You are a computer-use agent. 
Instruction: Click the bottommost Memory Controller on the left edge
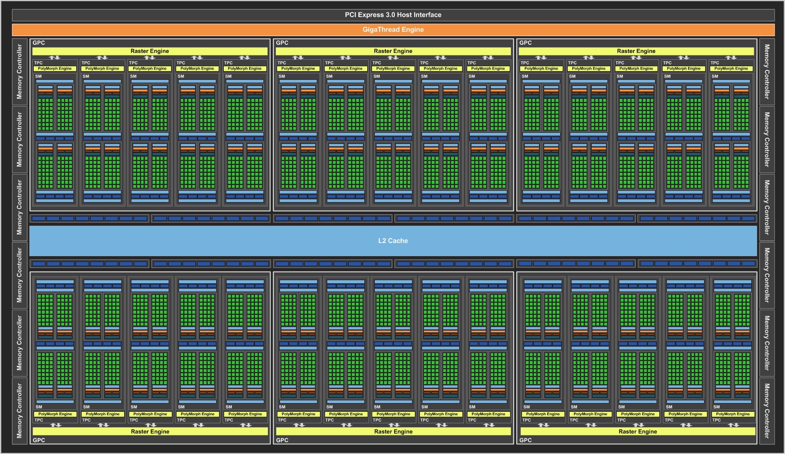click(x=20, y=411)
